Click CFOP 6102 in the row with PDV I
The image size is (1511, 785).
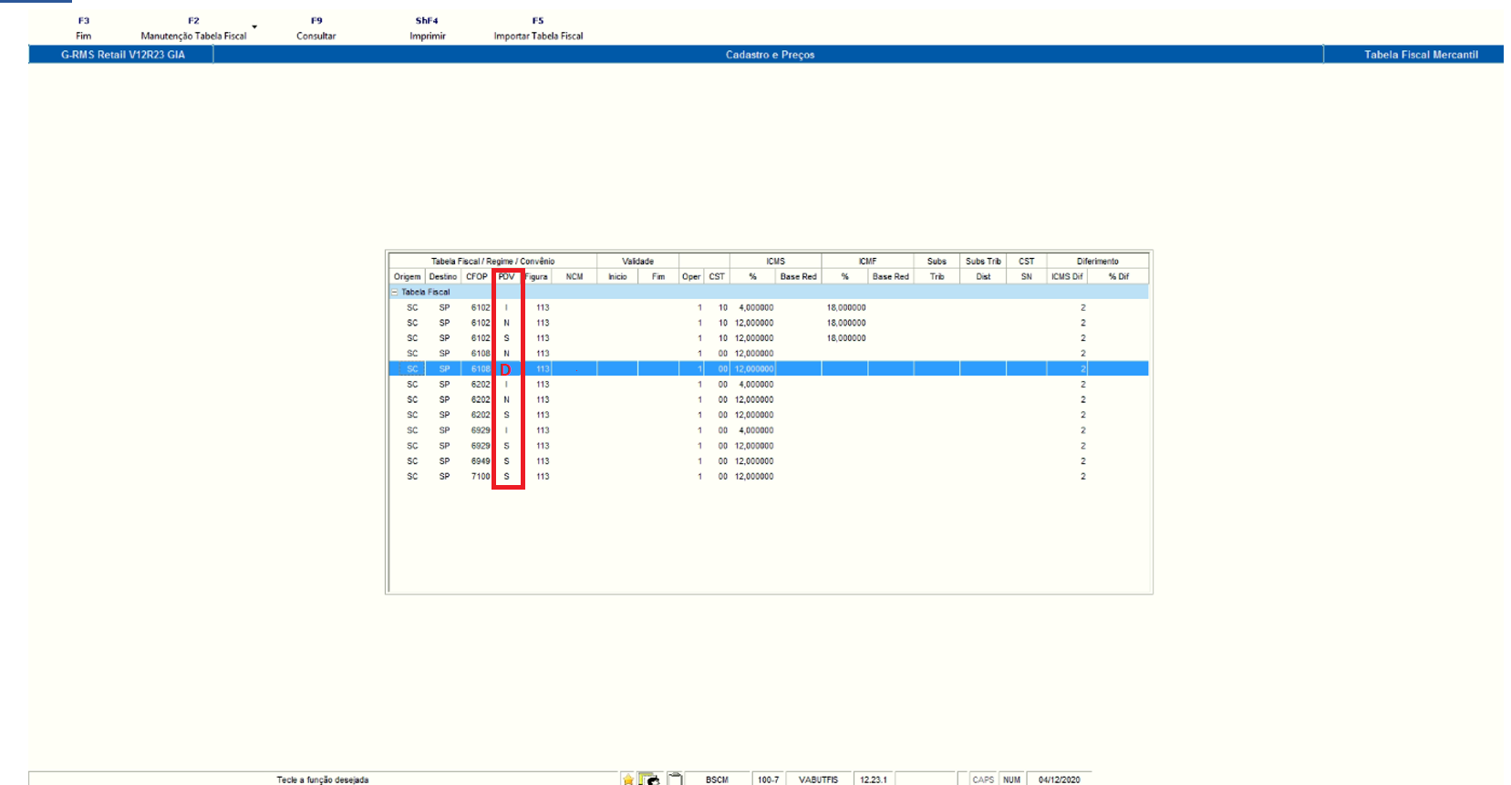pos(481,307)
